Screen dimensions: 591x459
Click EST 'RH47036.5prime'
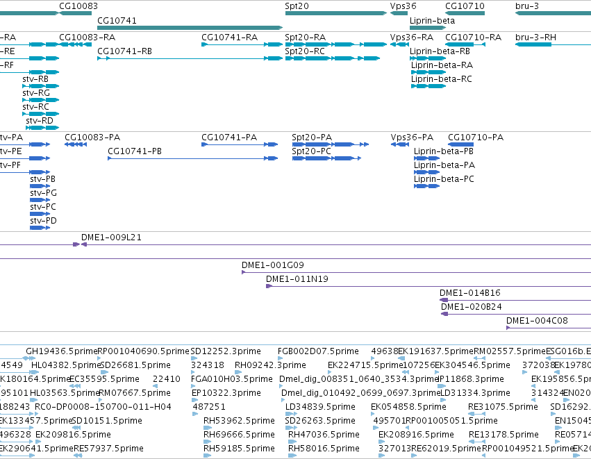(x=324, y=435)
